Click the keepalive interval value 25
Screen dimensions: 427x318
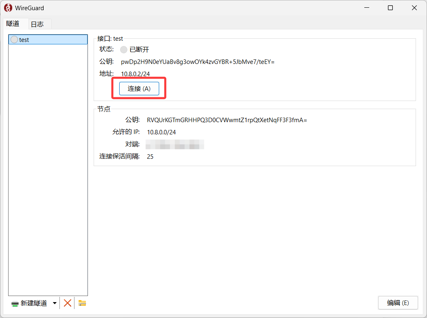tap(150, 157)
